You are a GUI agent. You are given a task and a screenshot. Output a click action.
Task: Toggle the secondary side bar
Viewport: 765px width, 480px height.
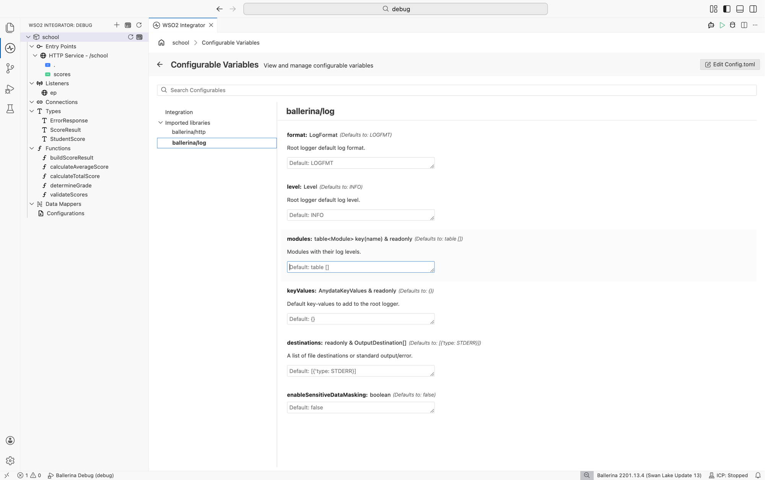point(753,9)
